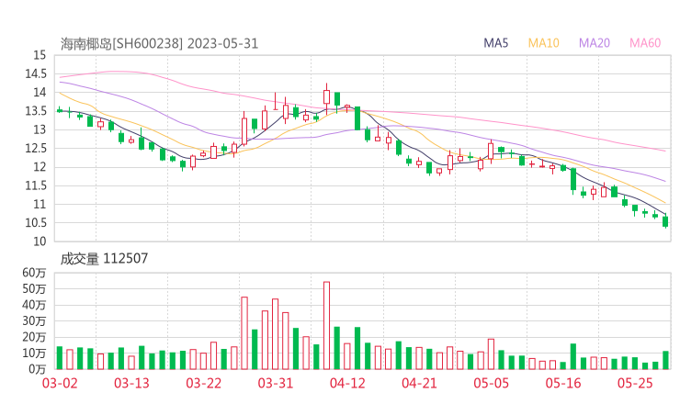Select the 04-12 date label

tap(347, 383)
